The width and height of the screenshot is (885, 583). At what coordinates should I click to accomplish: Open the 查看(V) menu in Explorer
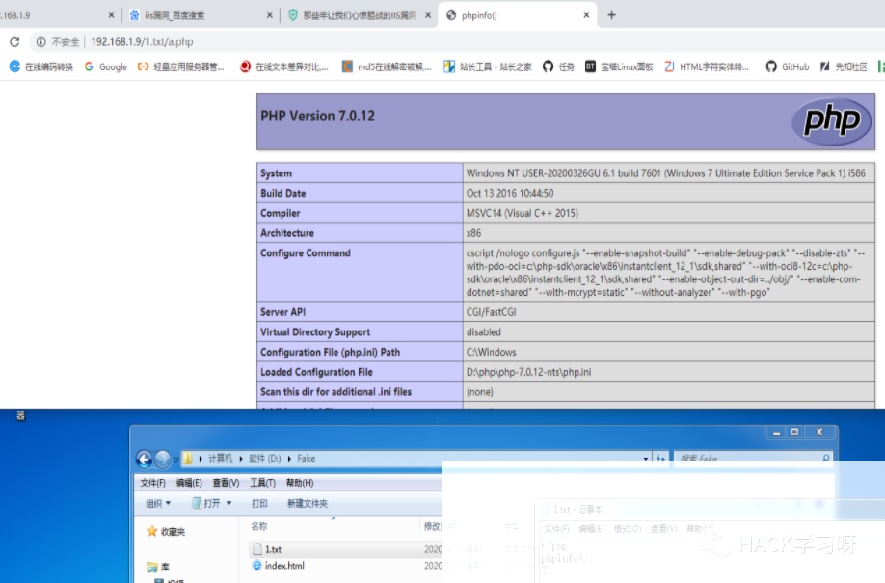coord(226,483)
